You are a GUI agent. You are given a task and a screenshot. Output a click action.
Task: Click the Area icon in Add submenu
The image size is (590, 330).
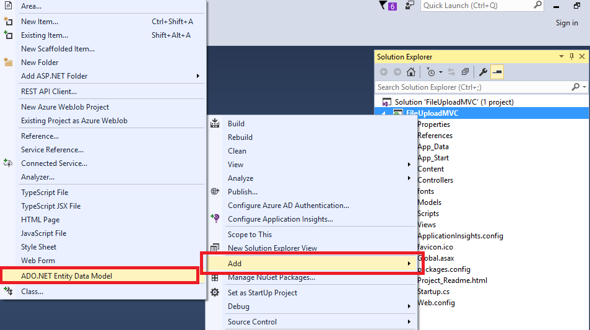pyautogui.click(x=8, y=6)
